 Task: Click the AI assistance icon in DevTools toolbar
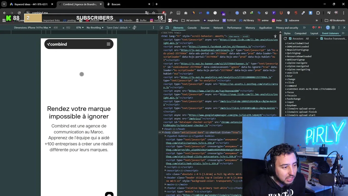(328, 27)
